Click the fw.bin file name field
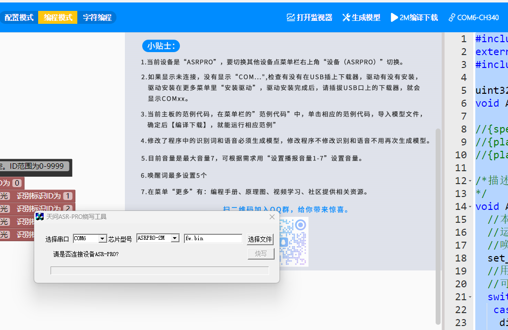The image size is (508, 330). [x=213, y=239]
